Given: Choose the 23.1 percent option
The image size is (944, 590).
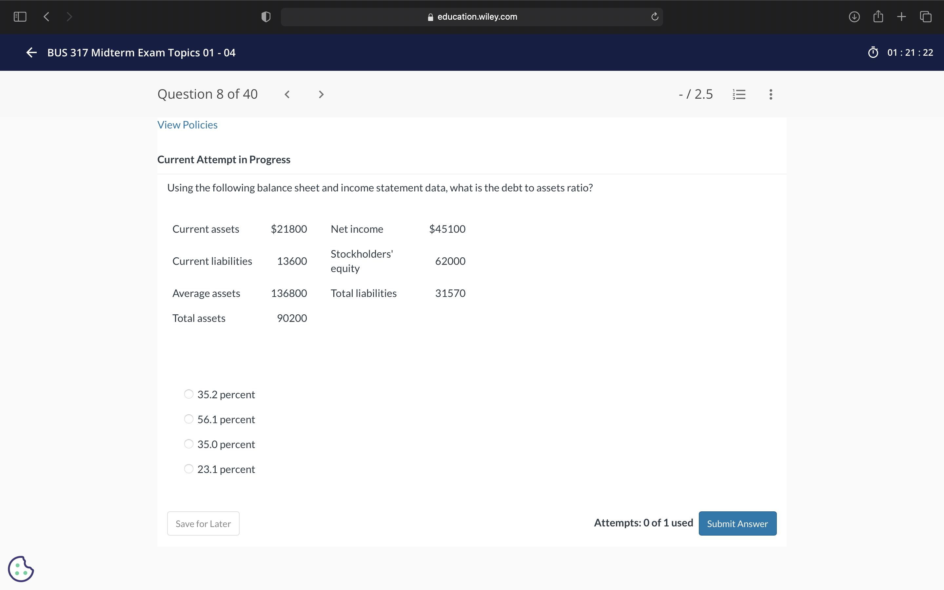Looking at the screenshot, I should [x=188, y=468].
